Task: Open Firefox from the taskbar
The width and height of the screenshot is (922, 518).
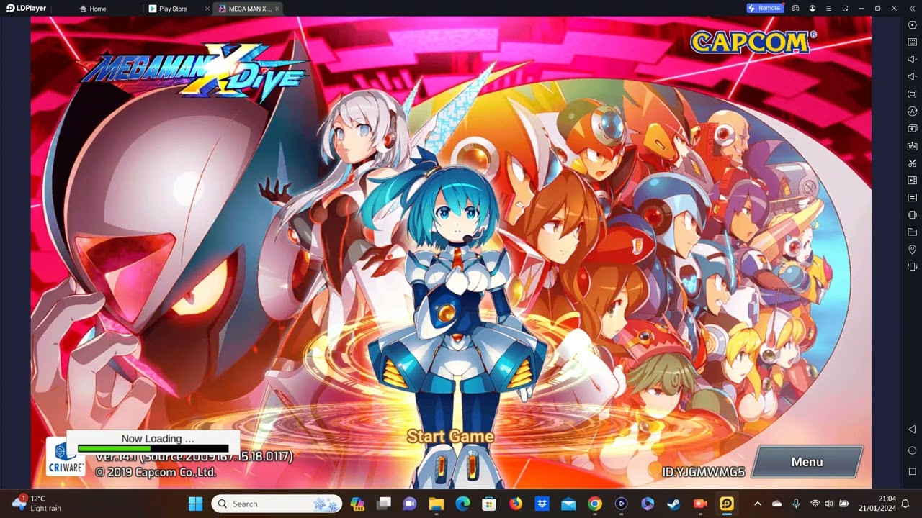Action: click(x=516, y=504)
